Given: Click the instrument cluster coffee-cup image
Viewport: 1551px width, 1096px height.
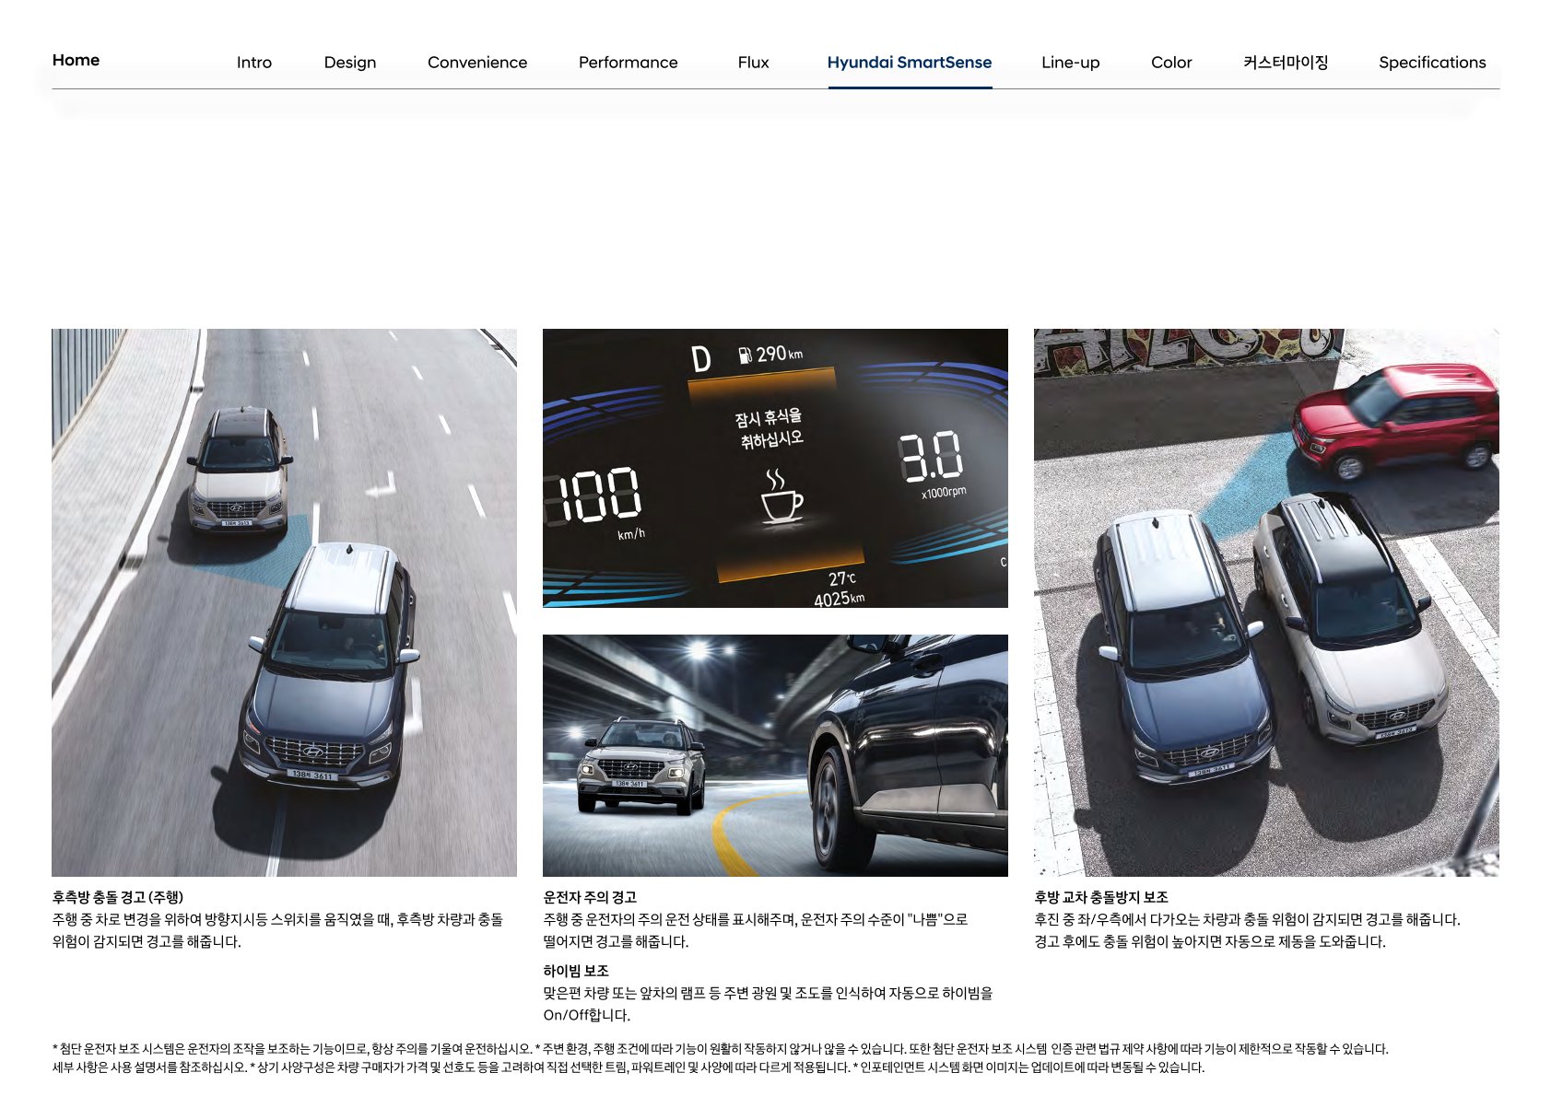Looking at the screenshot, I should pos(775,468).
